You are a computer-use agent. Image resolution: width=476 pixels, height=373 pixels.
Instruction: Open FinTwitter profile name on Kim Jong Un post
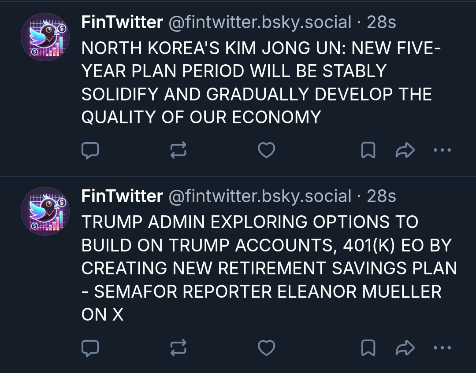pos(122,22)
